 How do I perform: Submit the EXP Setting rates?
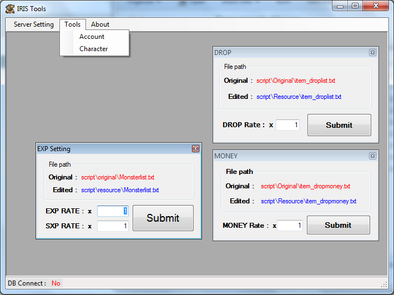pyautogui.click(x=163, y=218)
